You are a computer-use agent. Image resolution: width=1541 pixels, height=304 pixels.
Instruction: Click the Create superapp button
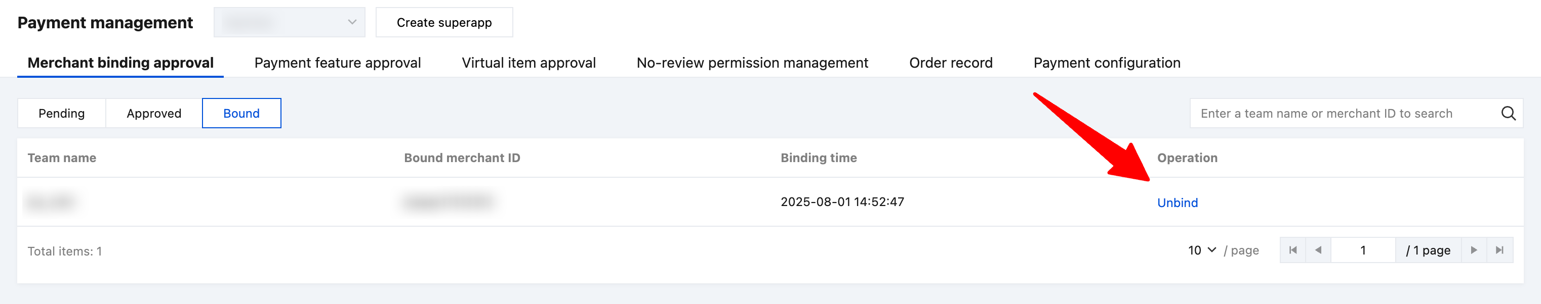tap(444, 23)
